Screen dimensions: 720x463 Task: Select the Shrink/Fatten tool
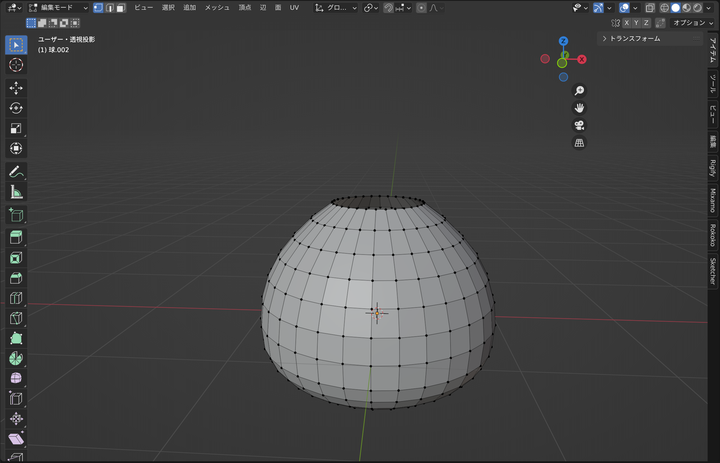(x=16, y=419)
